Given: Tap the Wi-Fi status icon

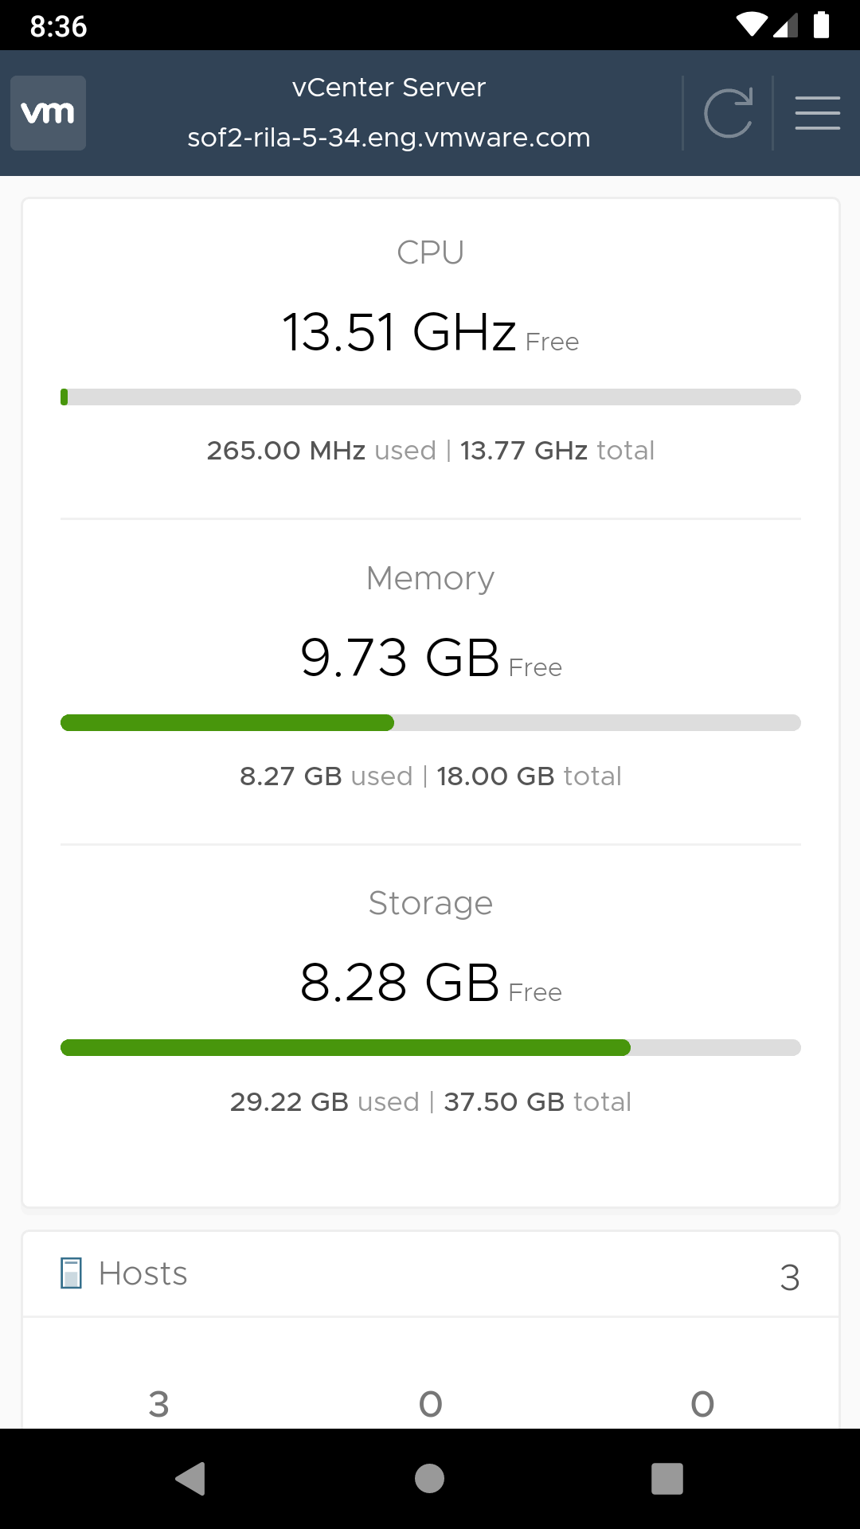Looking at the screenshot, I should 752,25.
